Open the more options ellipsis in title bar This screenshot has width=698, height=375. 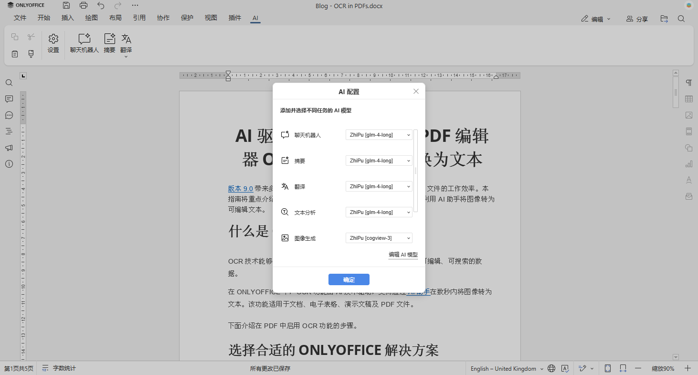point(135,6)
